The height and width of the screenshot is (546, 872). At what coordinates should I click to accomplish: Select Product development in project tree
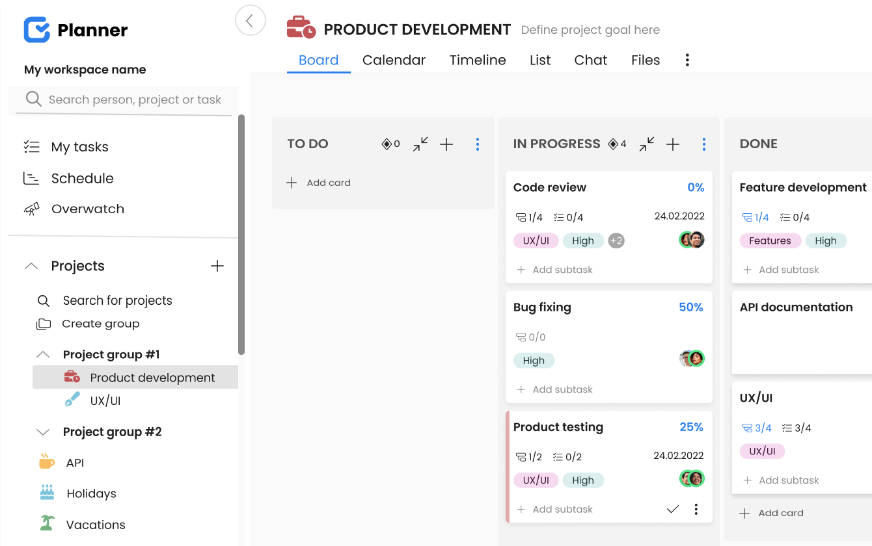click(x=135, y=378)
